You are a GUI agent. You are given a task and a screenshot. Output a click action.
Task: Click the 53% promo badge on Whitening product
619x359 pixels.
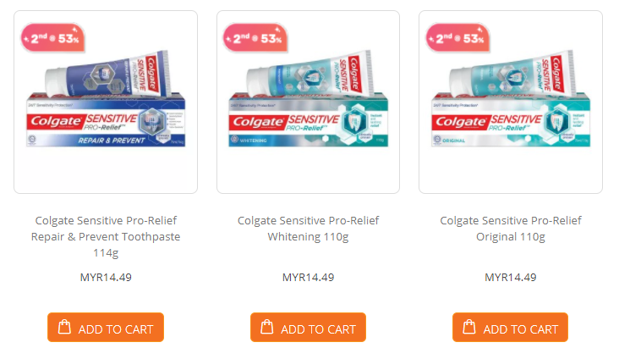coord(255,38)
